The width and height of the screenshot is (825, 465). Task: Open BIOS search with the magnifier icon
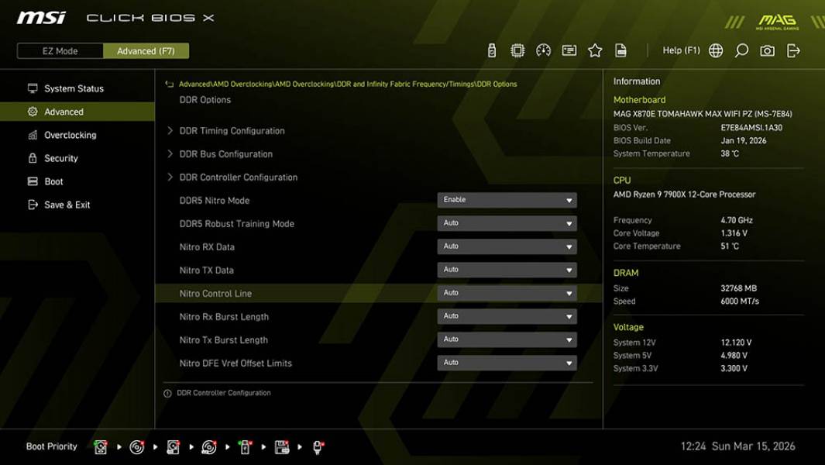(x=740, y=50)
